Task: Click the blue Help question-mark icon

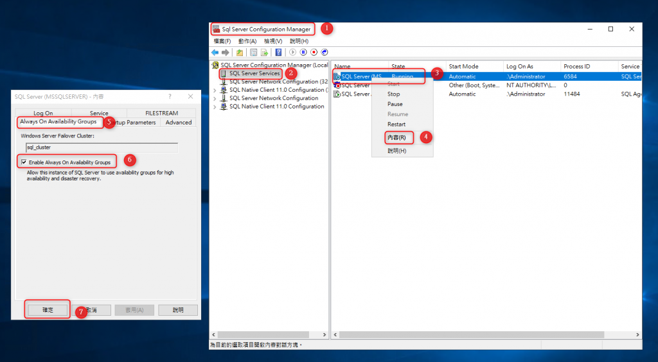Action: [x=279, y=53]
